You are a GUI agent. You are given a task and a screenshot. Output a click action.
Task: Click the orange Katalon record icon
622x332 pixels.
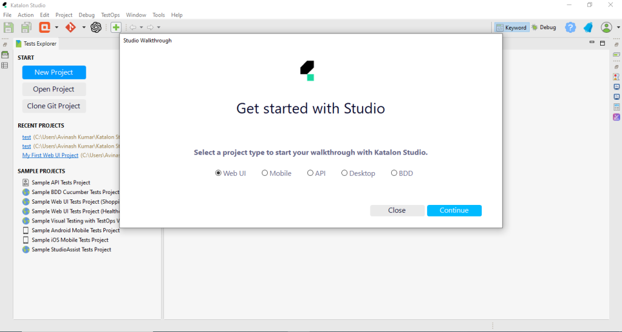44,27
